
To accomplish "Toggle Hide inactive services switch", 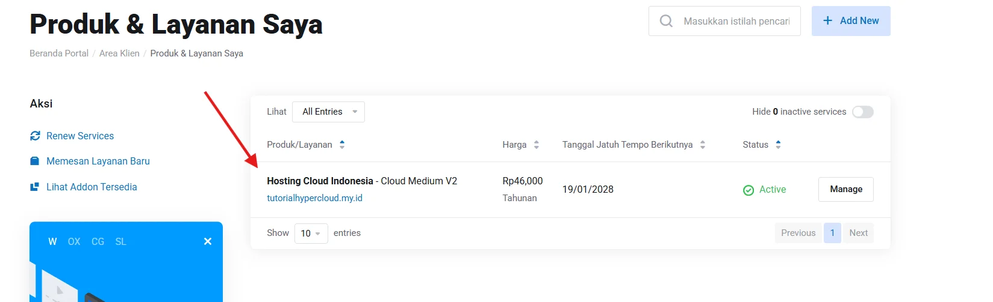I will tap(863, 112).
